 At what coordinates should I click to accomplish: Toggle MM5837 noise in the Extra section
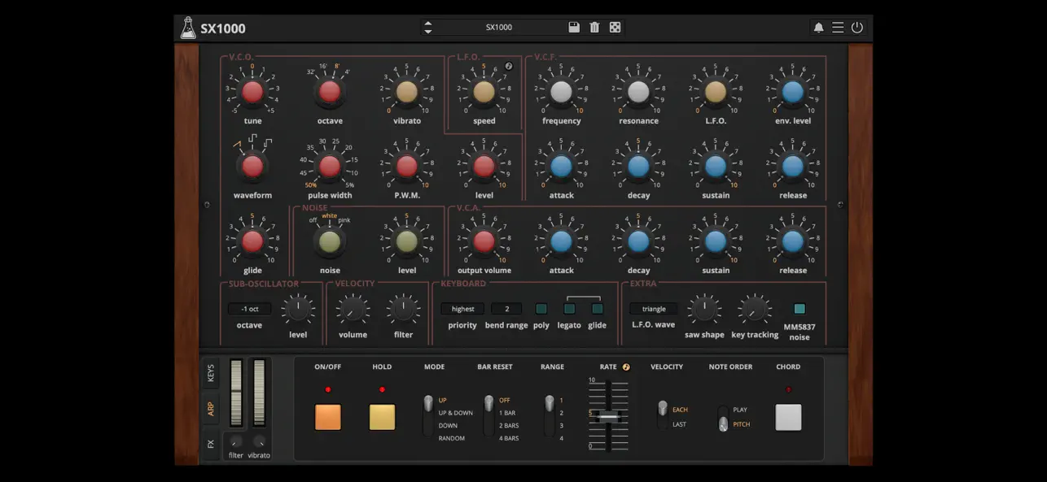(x=799, y=309)
